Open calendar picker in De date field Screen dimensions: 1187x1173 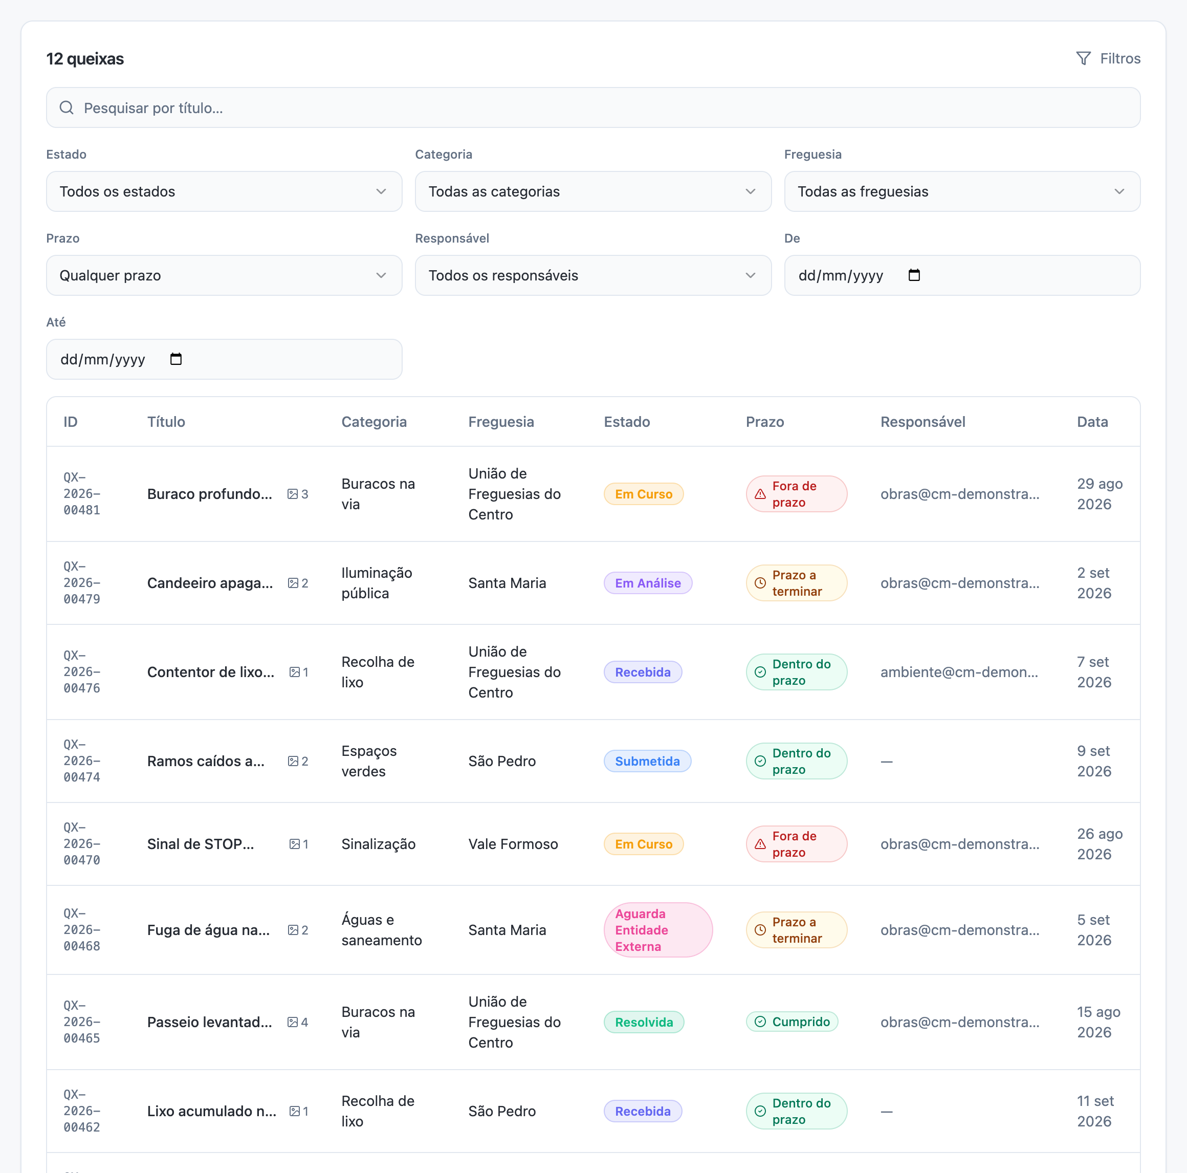914,275
